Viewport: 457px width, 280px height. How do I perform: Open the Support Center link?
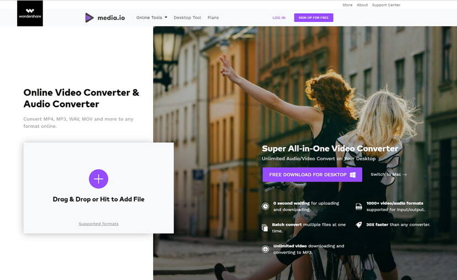[386, 5]
